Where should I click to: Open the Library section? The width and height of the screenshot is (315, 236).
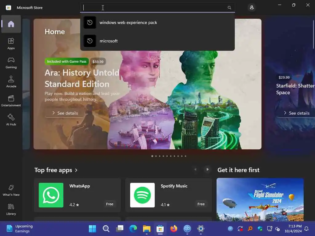tap(11, 209)
